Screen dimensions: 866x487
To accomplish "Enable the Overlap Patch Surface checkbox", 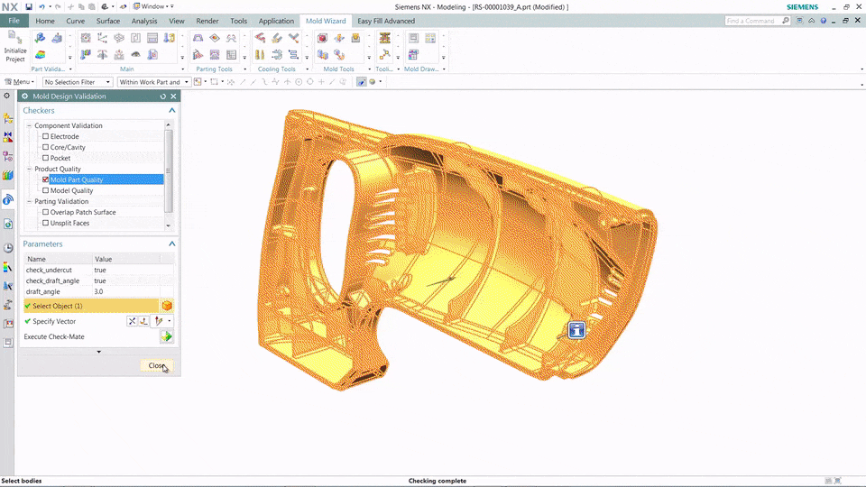I will coord(46,212).
